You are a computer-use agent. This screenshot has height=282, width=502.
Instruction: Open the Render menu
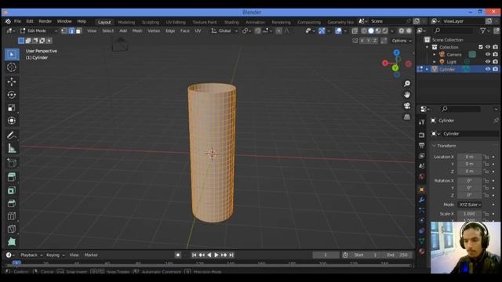pos(45,21)
